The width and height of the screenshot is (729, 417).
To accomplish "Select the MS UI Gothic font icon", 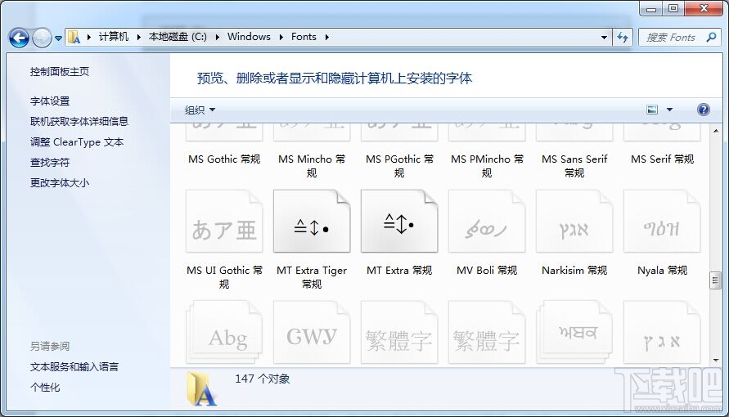I will pyautogui.click(x=224, y=222).
